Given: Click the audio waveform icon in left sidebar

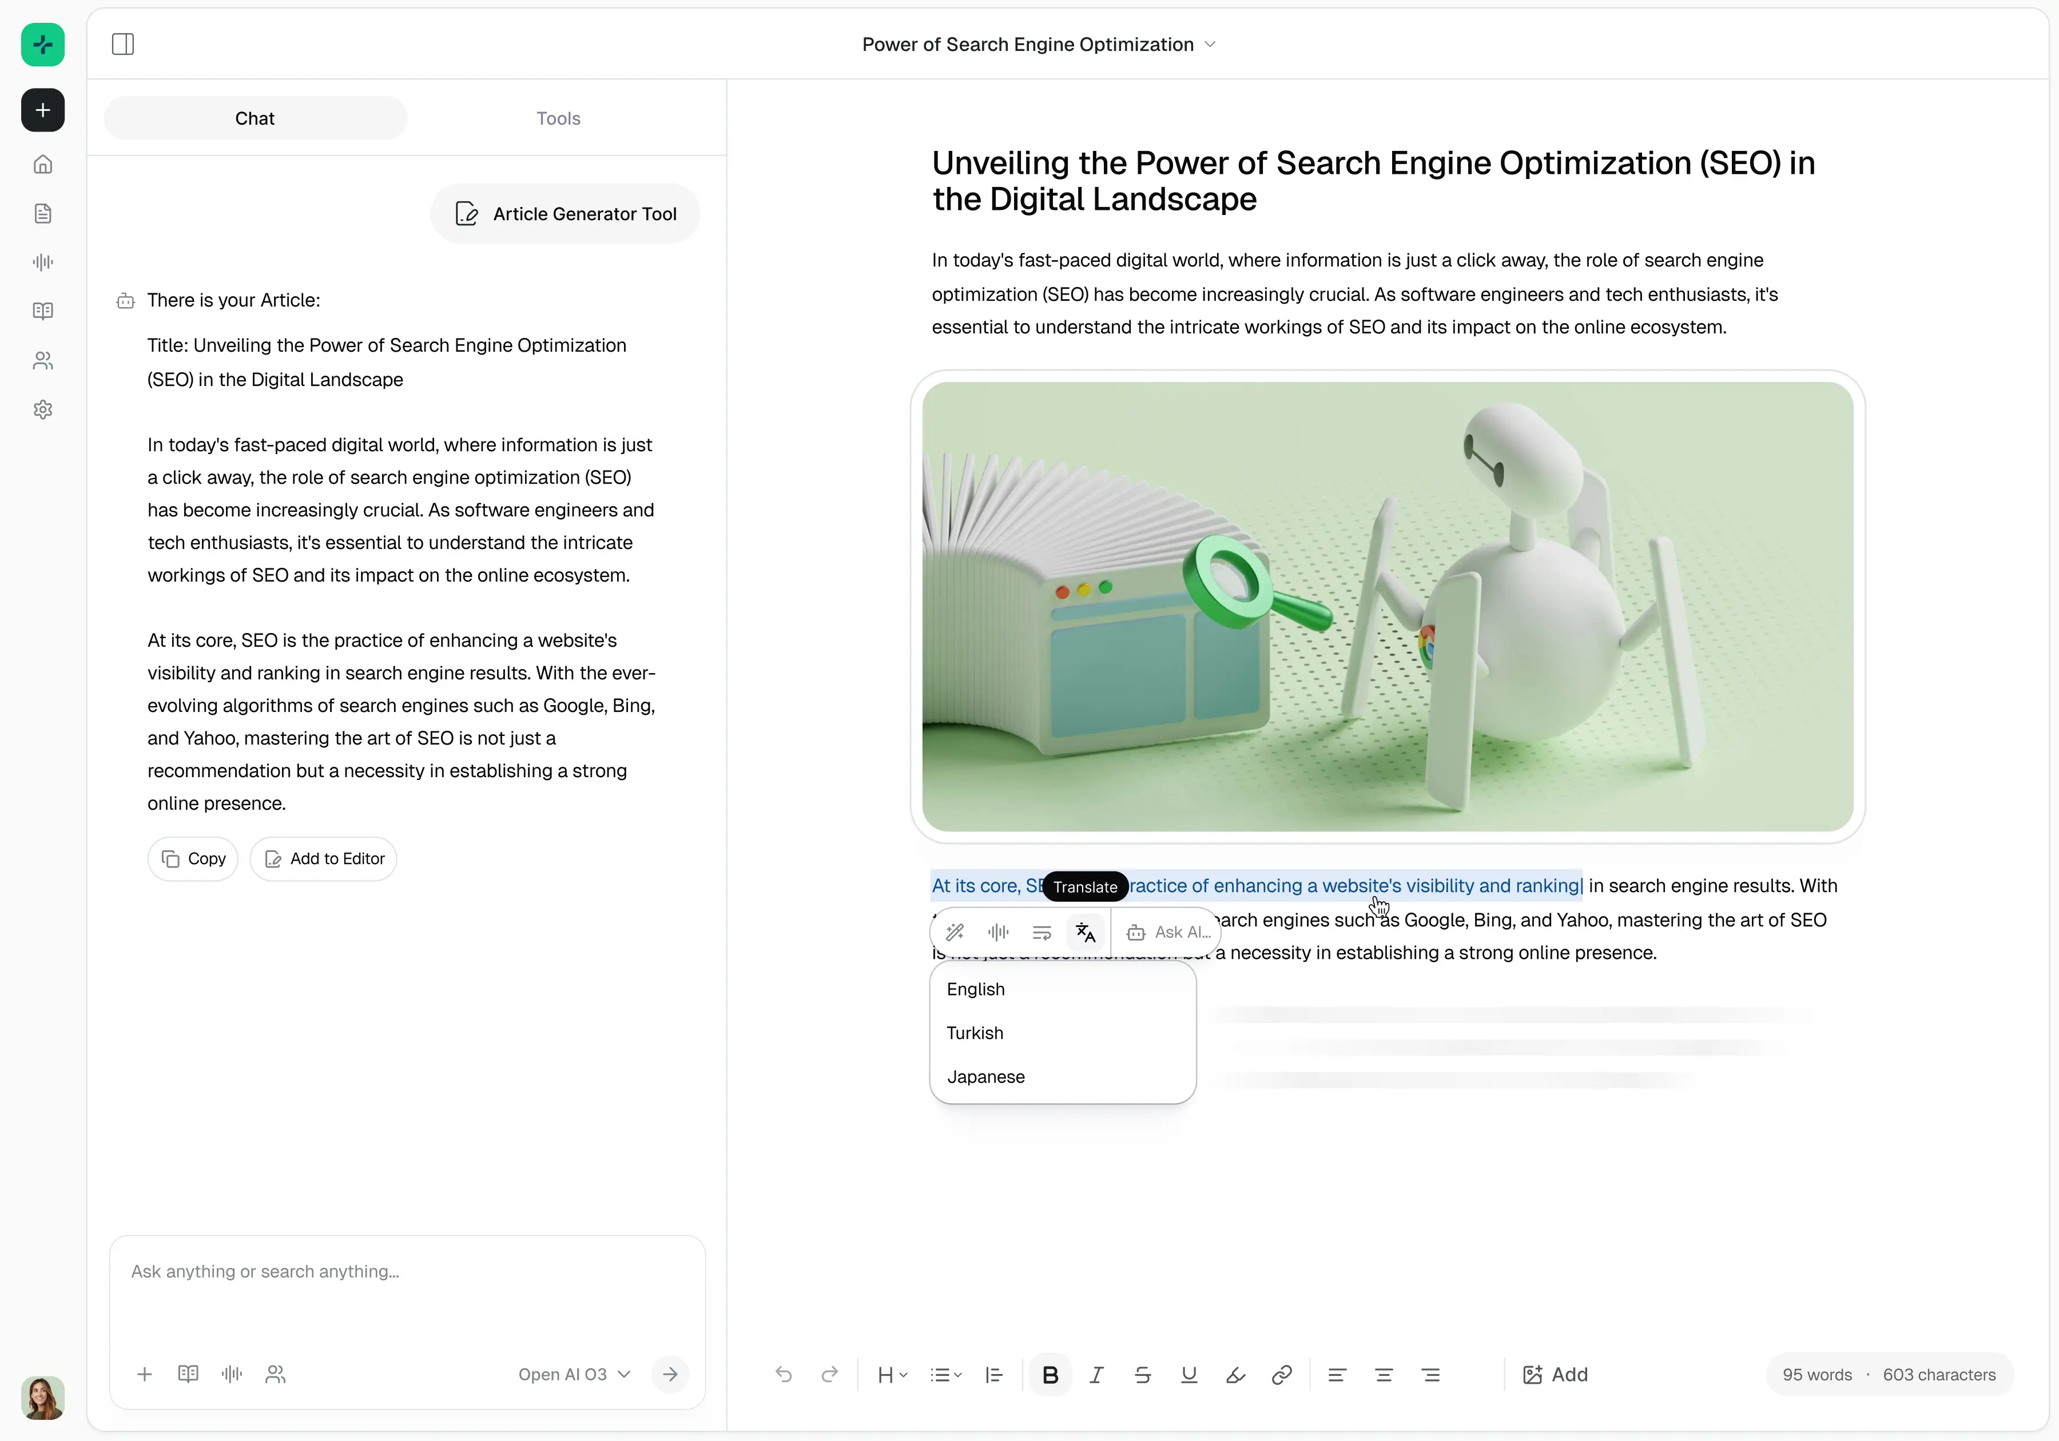Looking at the screenshot, I should click(x=43, y=262).
